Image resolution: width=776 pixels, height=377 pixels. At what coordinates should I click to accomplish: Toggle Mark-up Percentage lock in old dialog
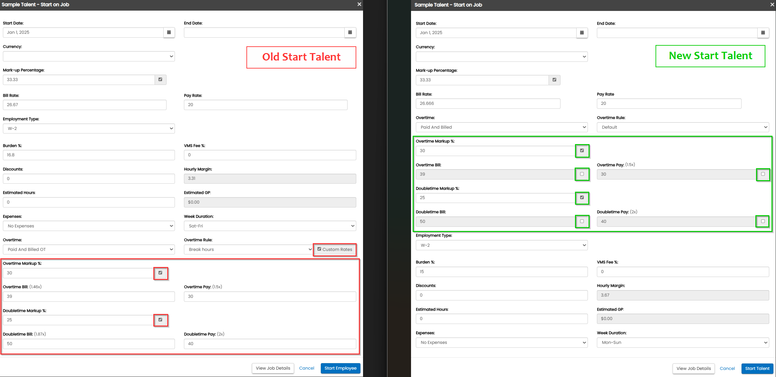point(160,79)
